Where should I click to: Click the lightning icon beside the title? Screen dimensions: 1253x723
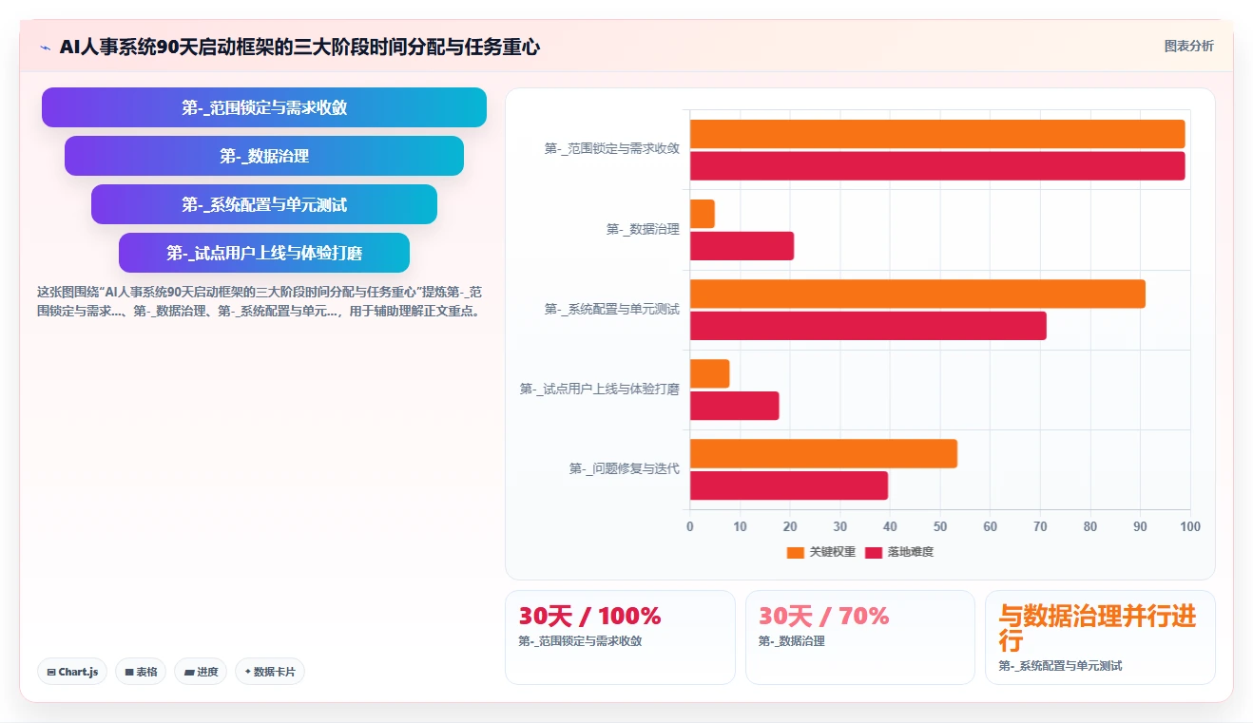pyautogui.click(x=45, y=47)
